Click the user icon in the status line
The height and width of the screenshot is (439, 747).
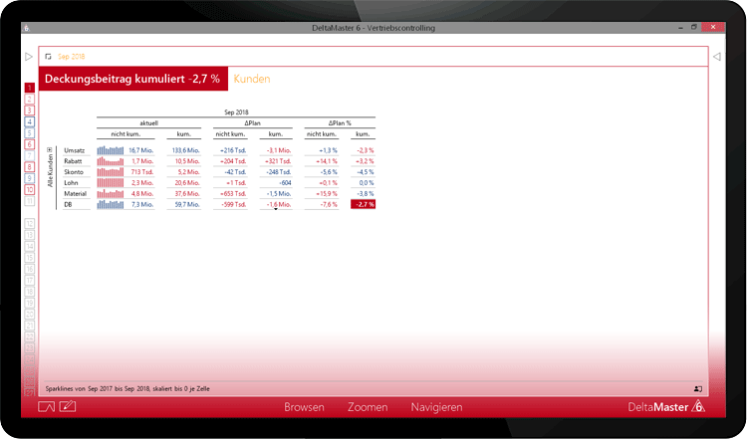(x=698, y=389)
